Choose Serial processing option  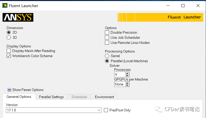click(107, 56)
